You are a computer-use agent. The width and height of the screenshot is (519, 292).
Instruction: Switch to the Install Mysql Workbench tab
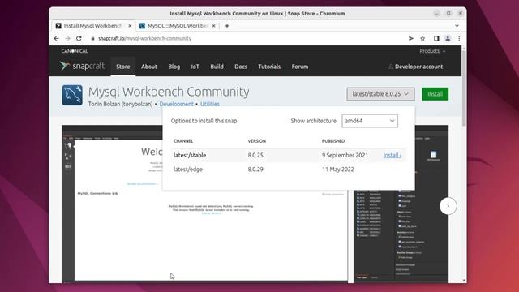pyautogui.click(x=92, y=26)
